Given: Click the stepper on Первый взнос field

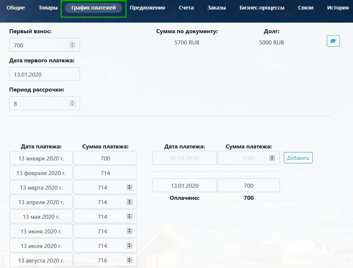Looking at the screenshot, I should click(72, 45).
